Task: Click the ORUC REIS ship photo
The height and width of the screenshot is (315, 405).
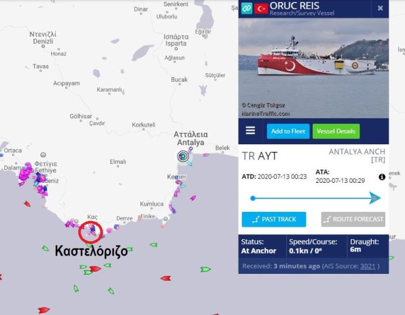Action: (314, 68)
